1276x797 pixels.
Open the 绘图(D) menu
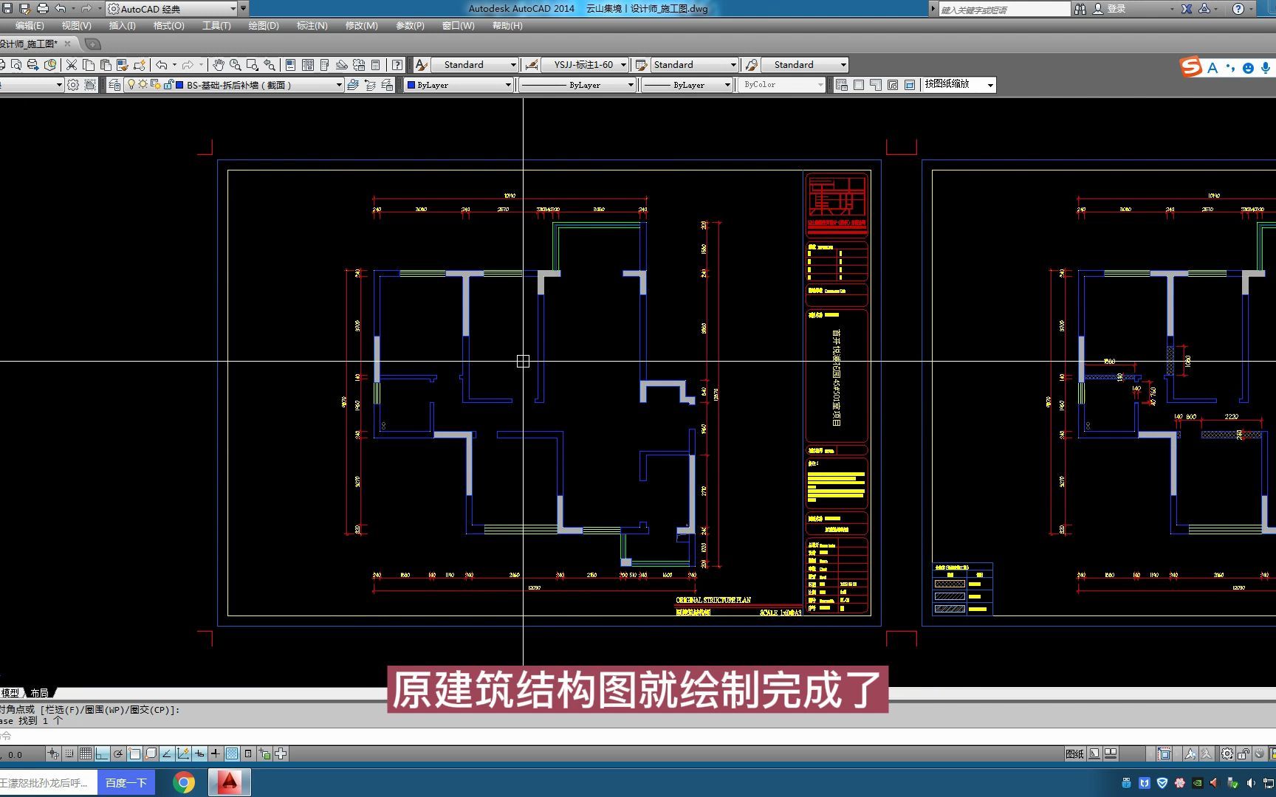pyautogui.click(x=264, y=26)
